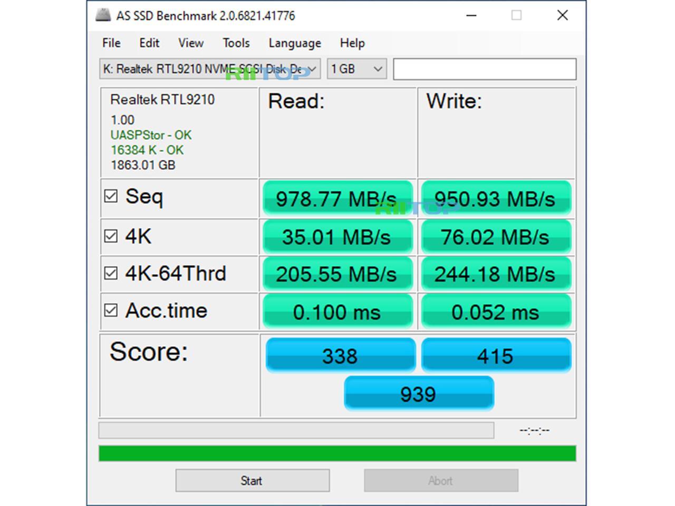Open the Tools menu
This screenshot has width=675, height=506.
coord(236,43)
